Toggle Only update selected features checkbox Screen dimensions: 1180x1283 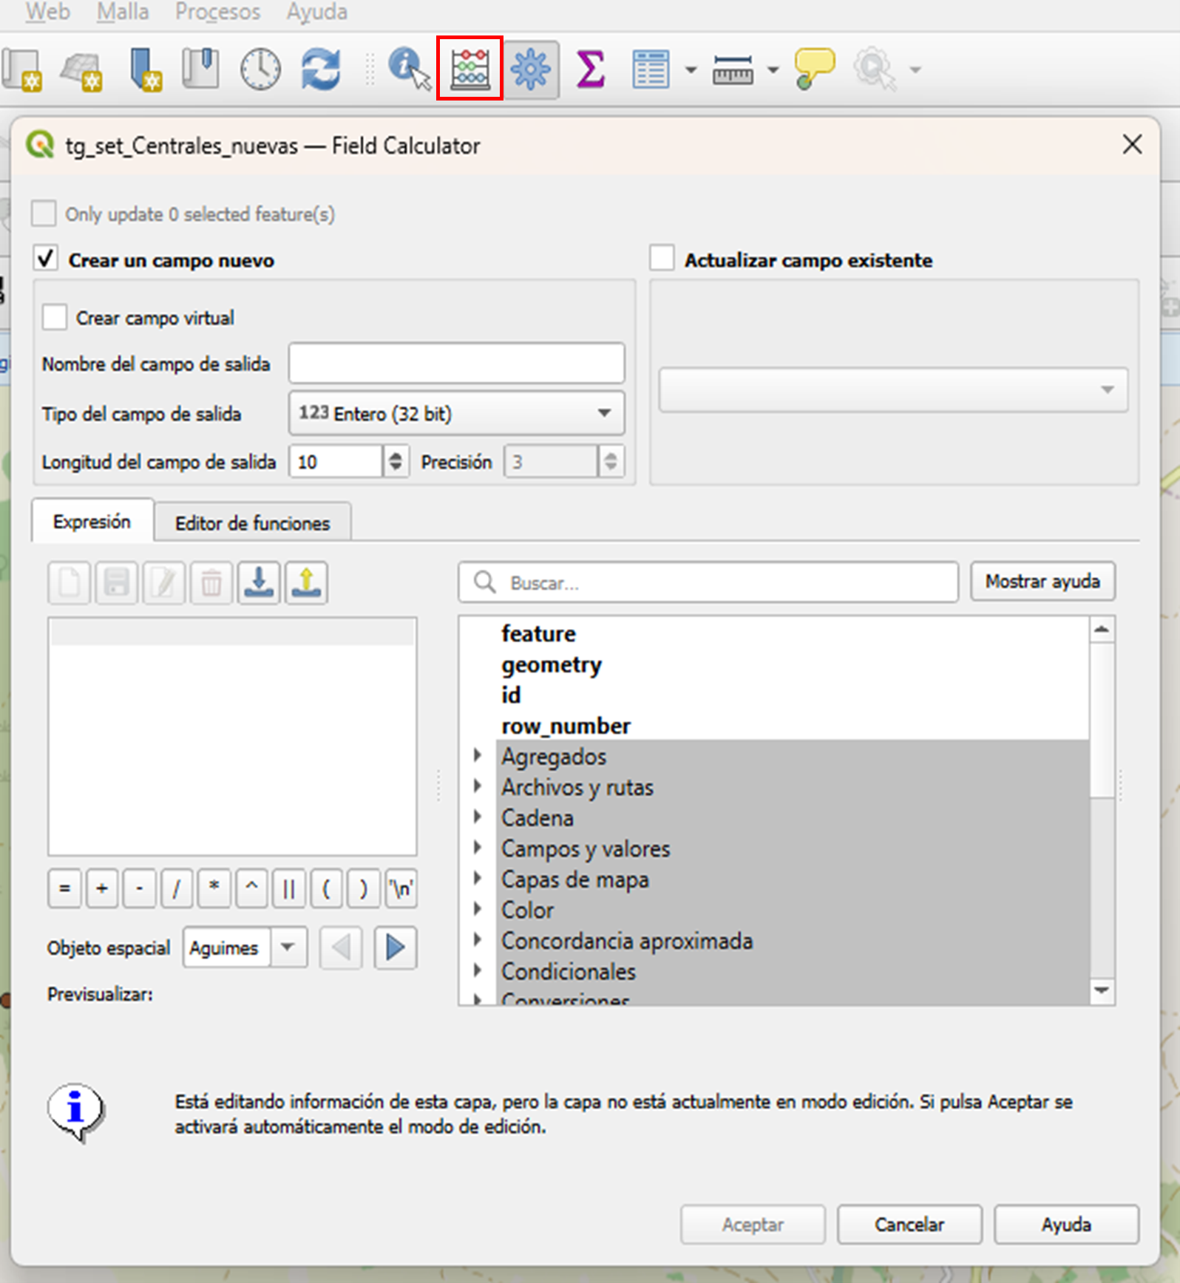tap(44, 214)
